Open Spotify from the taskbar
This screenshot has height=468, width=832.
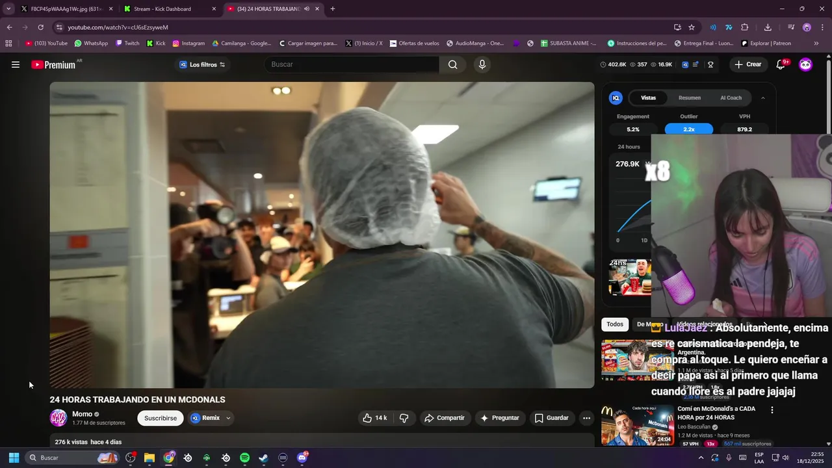pos(244,458)
